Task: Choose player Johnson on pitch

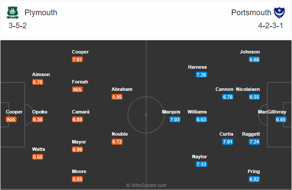Action: (x=250, y=52)
